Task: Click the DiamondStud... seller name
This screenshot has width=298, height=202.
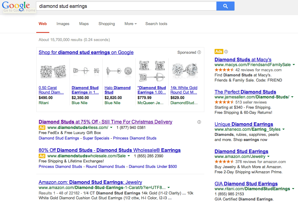Action: [184, 103]
